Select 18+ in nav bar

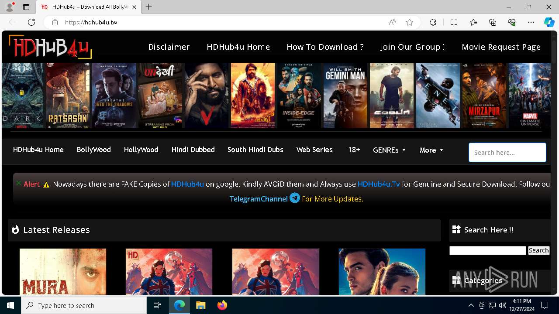tap(354, 150)
